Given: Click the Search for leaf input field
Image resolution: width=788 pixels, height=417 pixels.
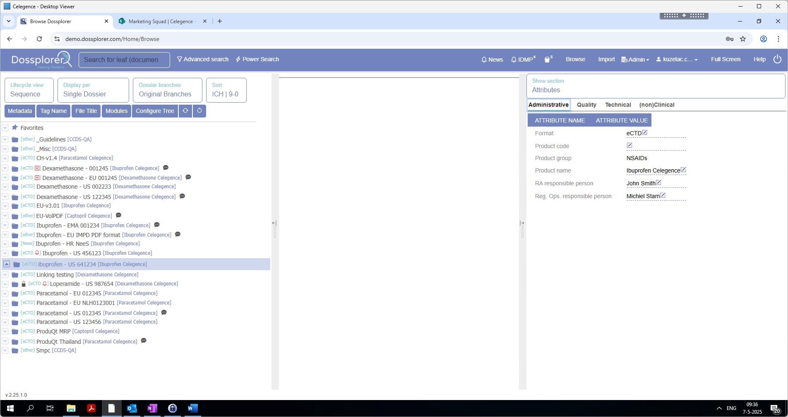Looking at the screenshot, I should coord(124,60).
